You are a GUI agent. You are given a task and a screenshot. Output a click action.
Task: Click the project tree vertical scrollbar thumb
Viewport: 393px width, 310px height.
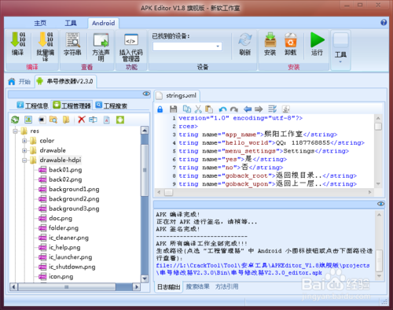pyautogui.click(x=145, y=170)
